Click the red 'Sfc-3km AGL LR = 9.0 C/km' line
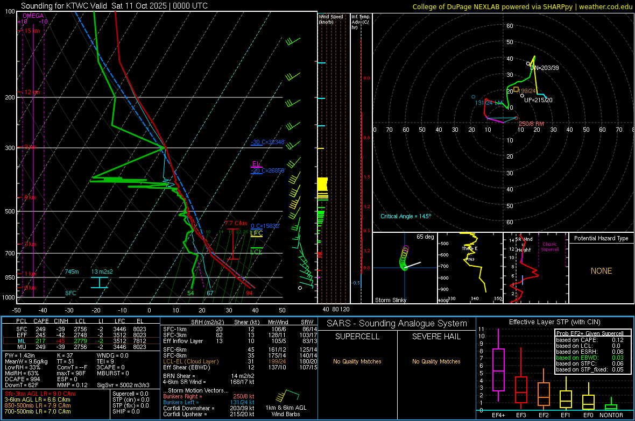The image size is (635, 421). 40,394
